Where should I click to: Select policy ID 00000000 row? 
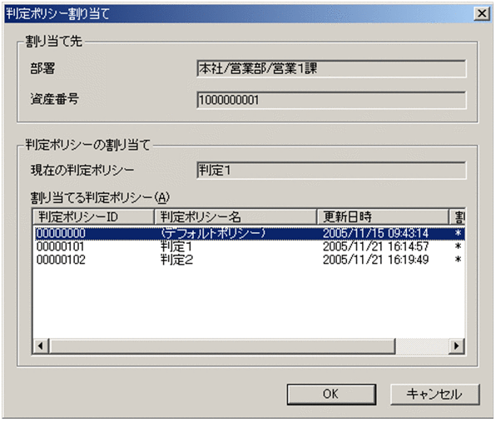(x=249, y=233)
